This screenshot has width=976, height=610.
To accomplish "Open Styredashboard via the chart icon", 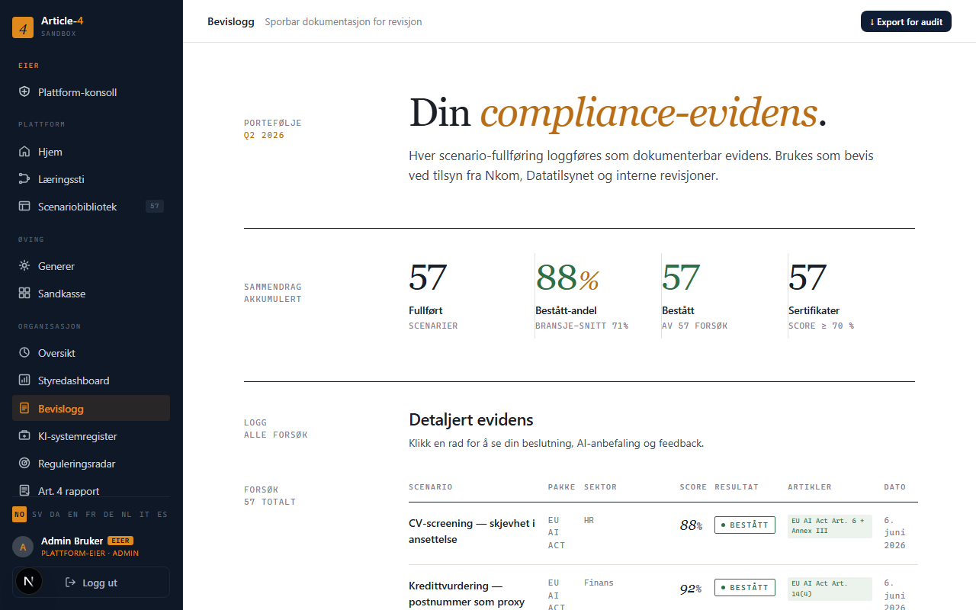I will 24,380.
